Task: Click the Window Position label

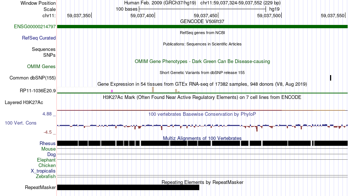Action: 38,3
